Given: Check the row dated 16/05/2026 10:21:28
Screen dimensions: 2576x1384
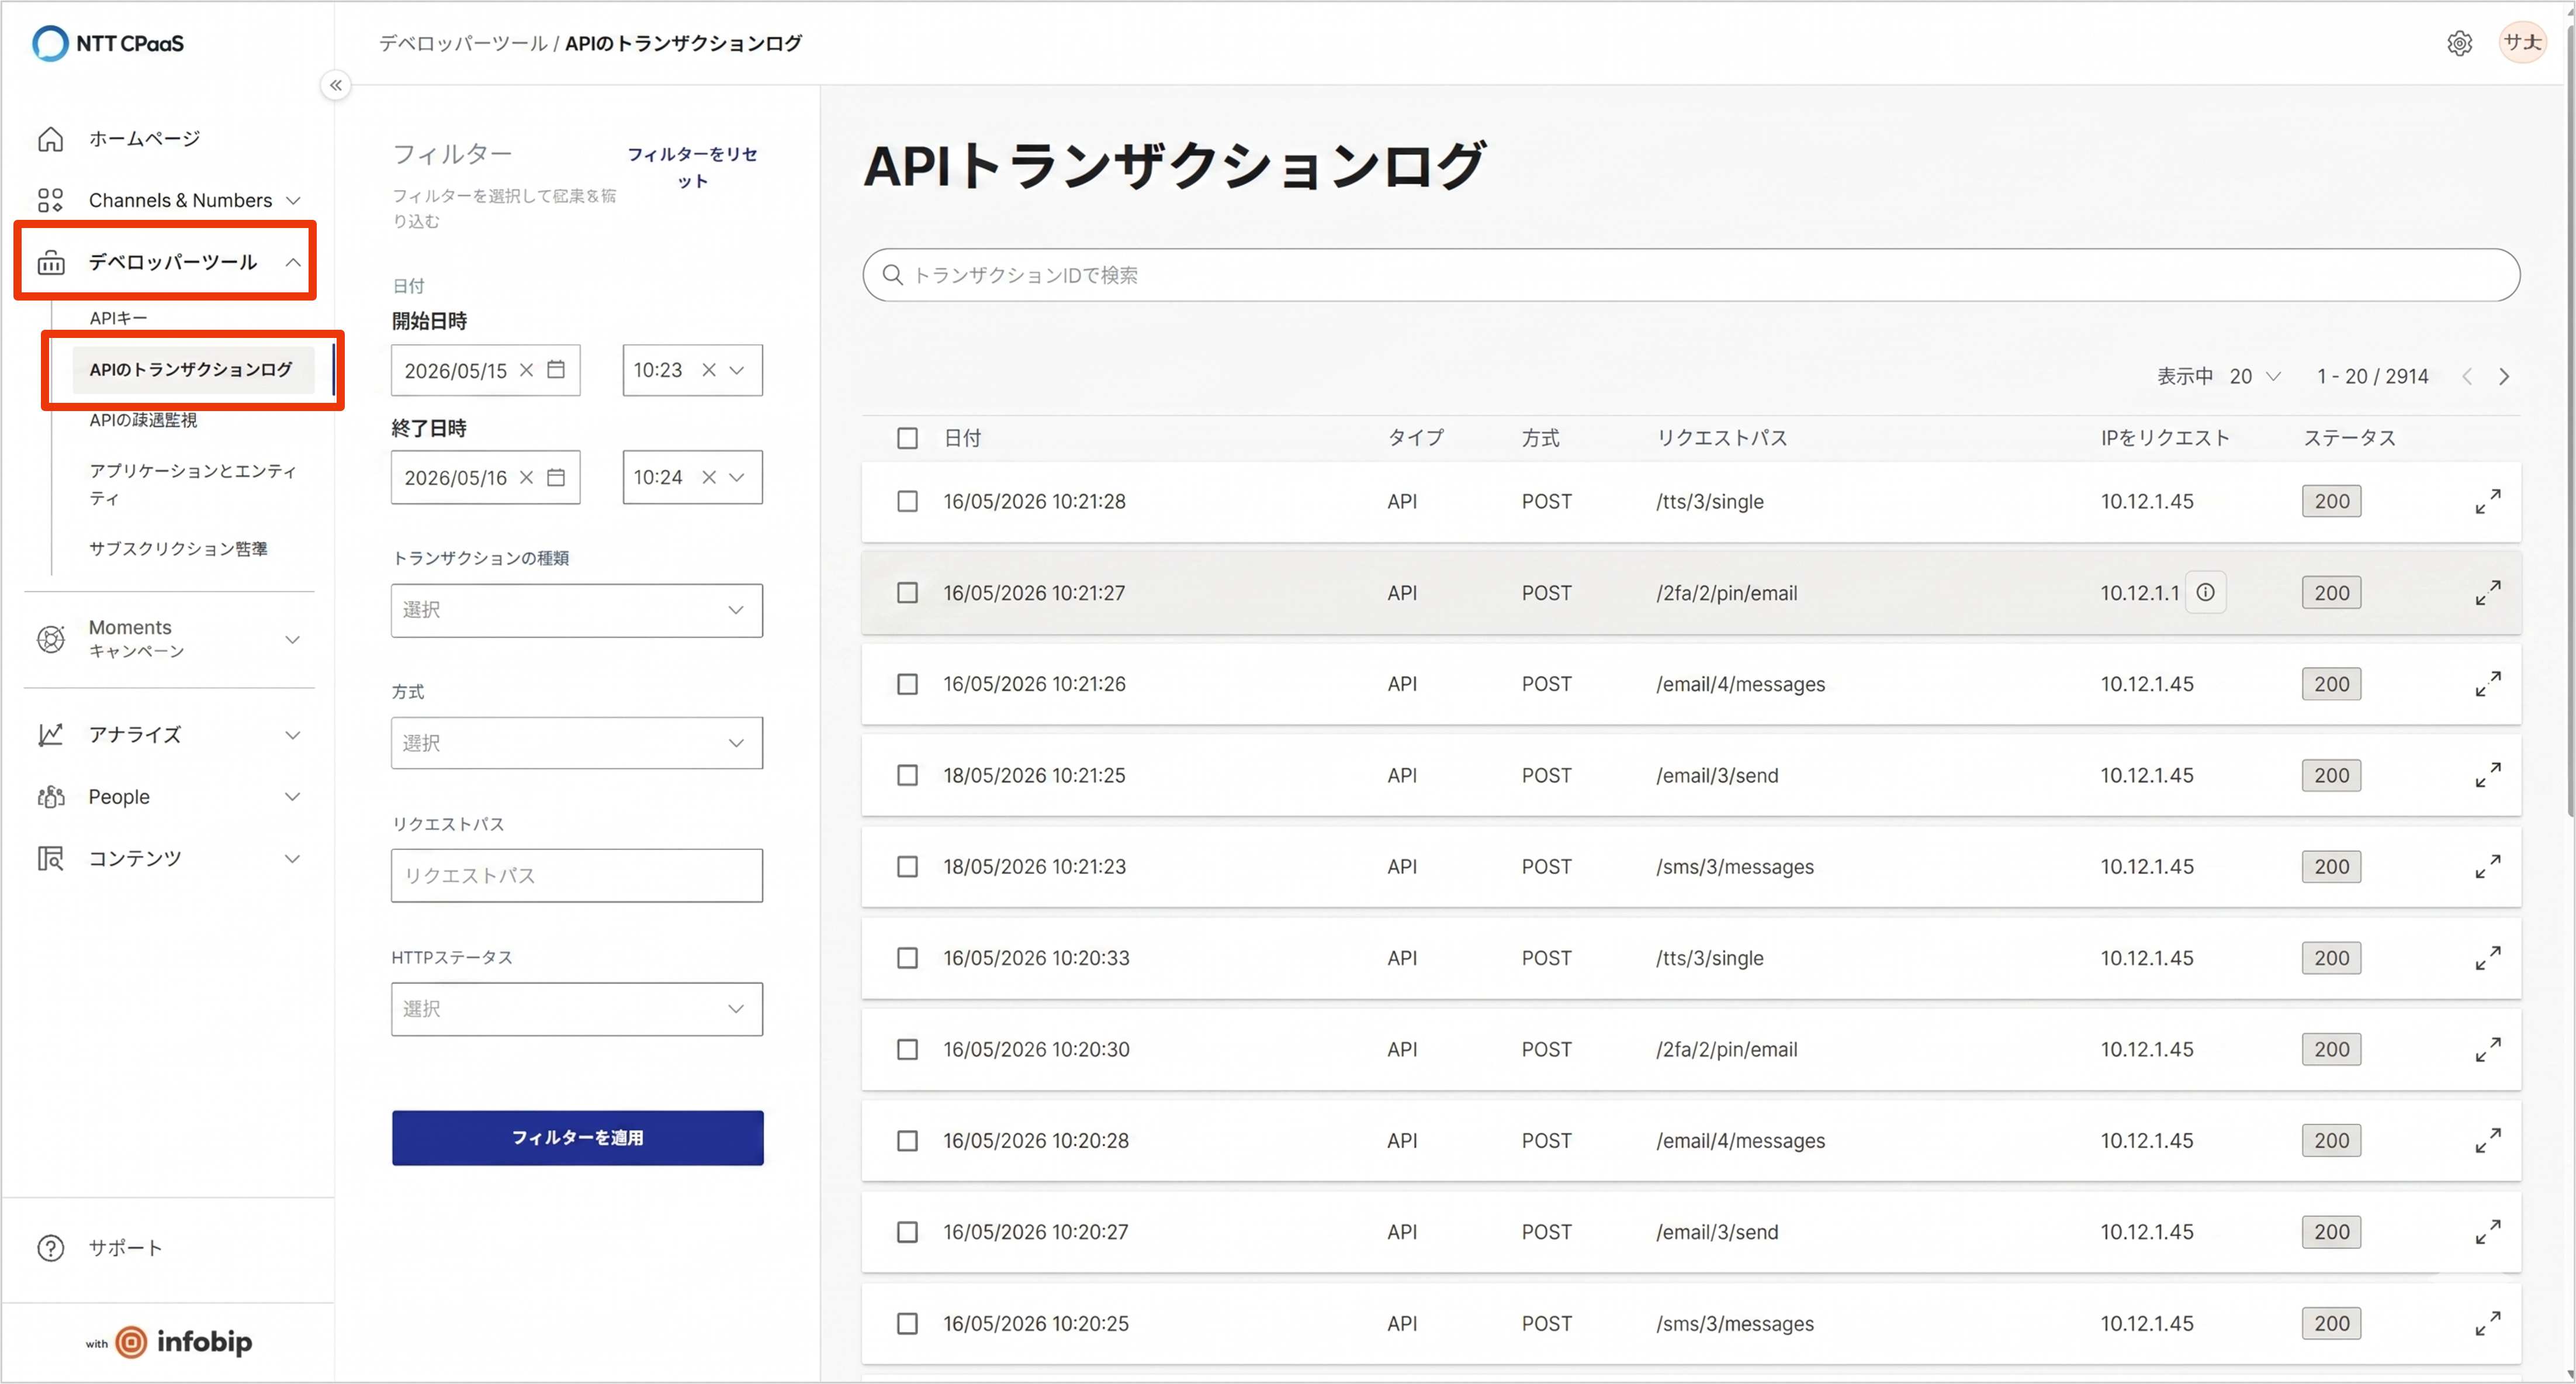Looking at the screenshot, I should tap(907, 501).
